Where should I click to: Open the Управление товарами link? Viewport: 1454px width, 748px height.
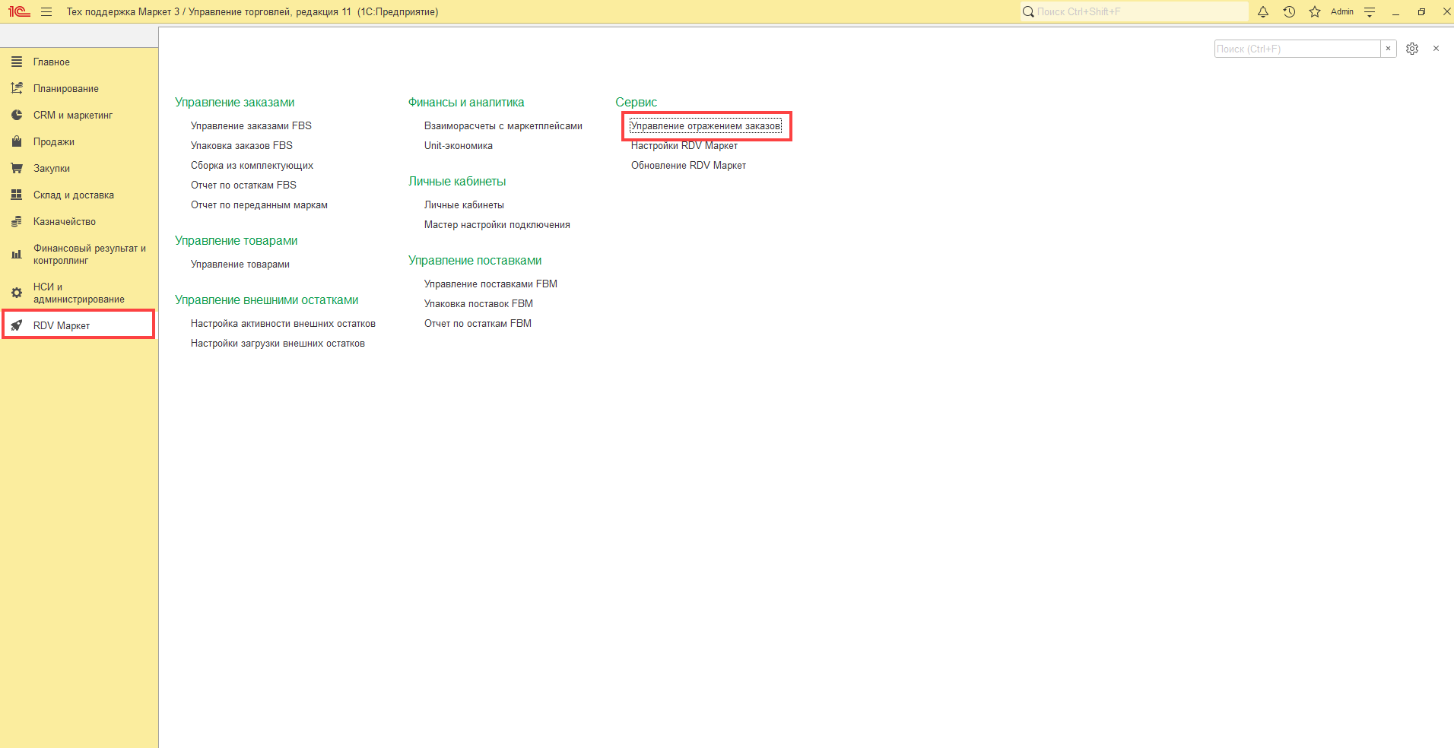240,265
